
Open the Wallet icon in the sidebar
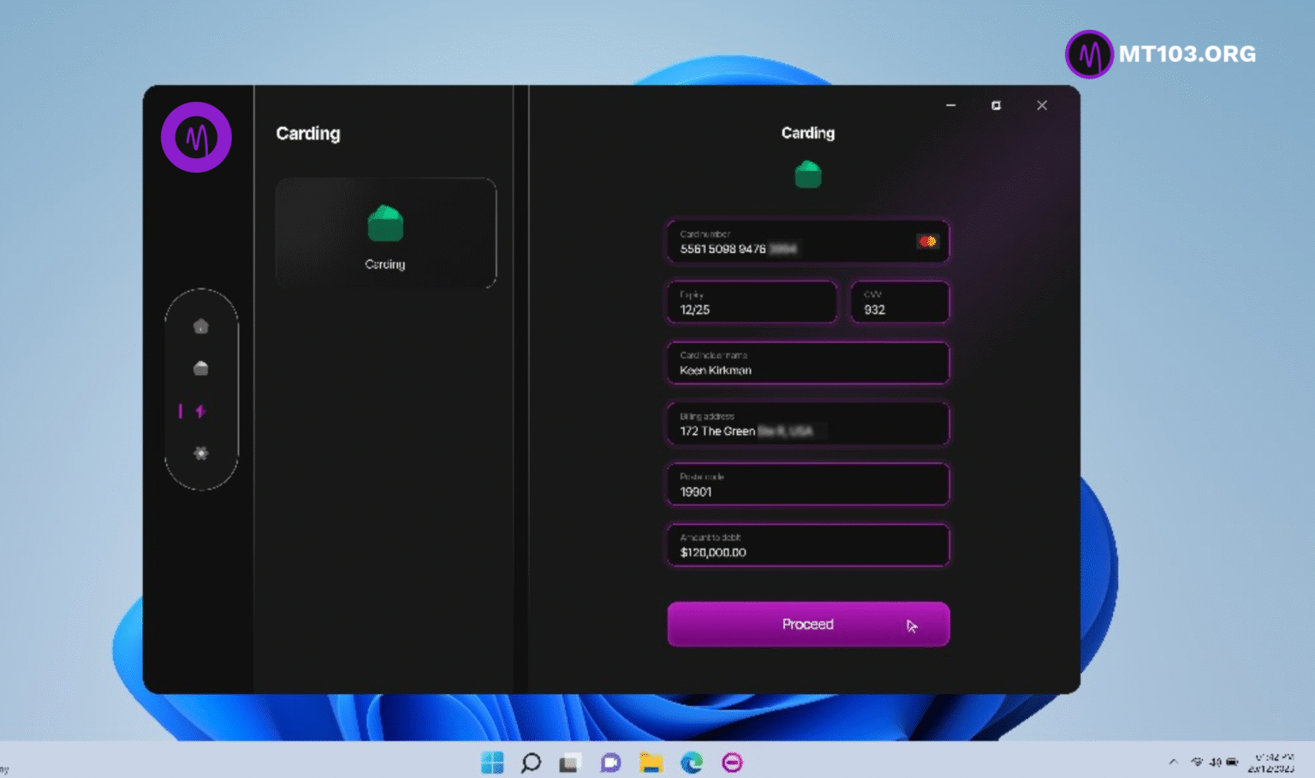pyautogui.click(x=200, y=367)
